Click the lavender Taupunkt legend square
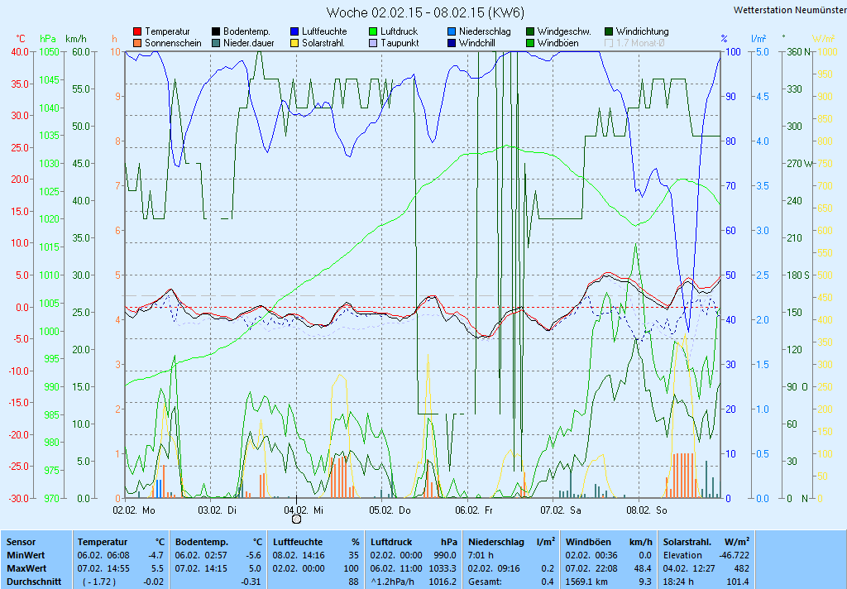847x589 pixels. [373, 43]
